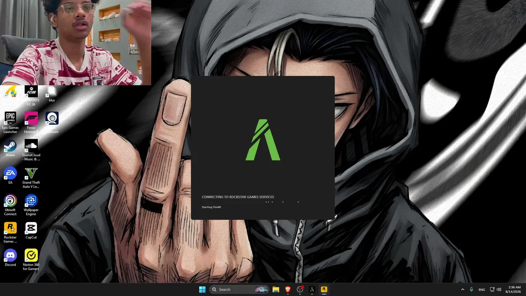Viewport: 526px width, 296px height.
Task: Open the Discord desktop shortcut
Action: [10, 258]
